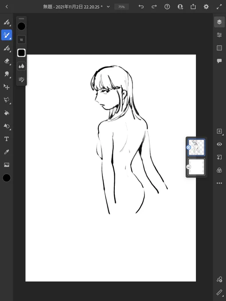Viewport: 226px width, 301px height.
Task: Open the circles-with-dot icon above the ruler
Action: click(x=219, y=279)
